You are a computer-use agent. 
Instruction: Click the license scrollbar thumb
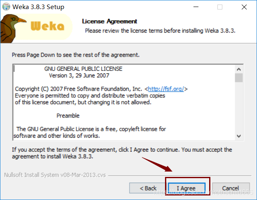pyautogui.click(x=239, y=78)
